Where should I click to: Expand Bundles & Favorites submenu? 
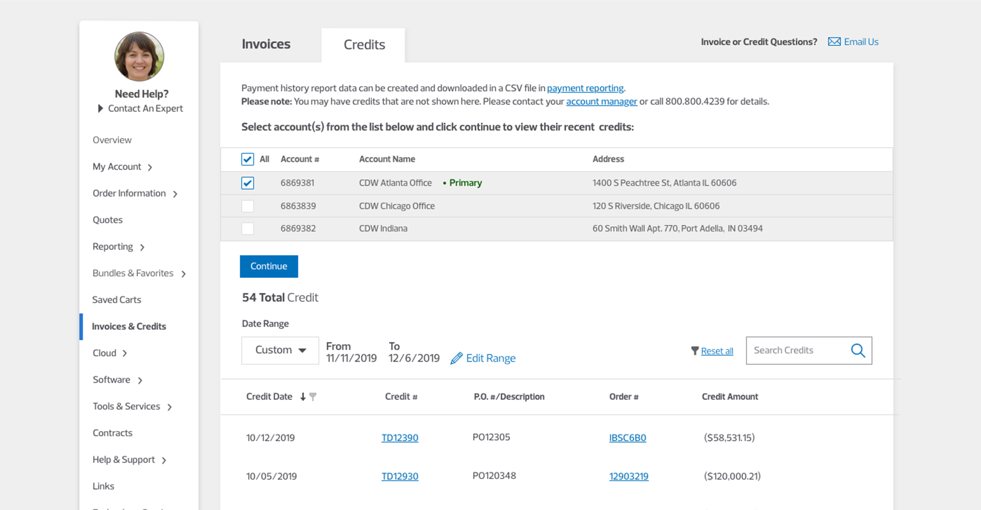pyautogui.click(x=183, y=274)
